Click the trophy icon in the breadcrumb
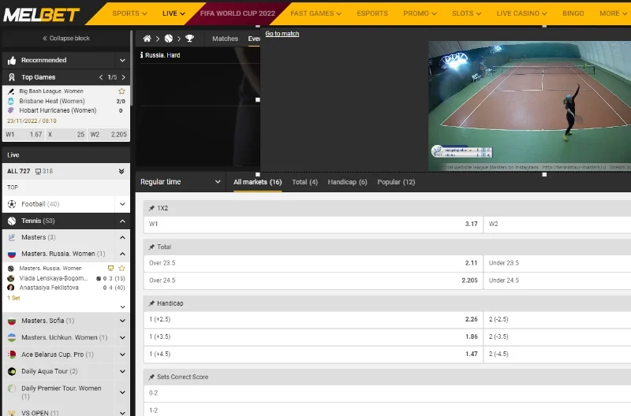 point(189,38)
